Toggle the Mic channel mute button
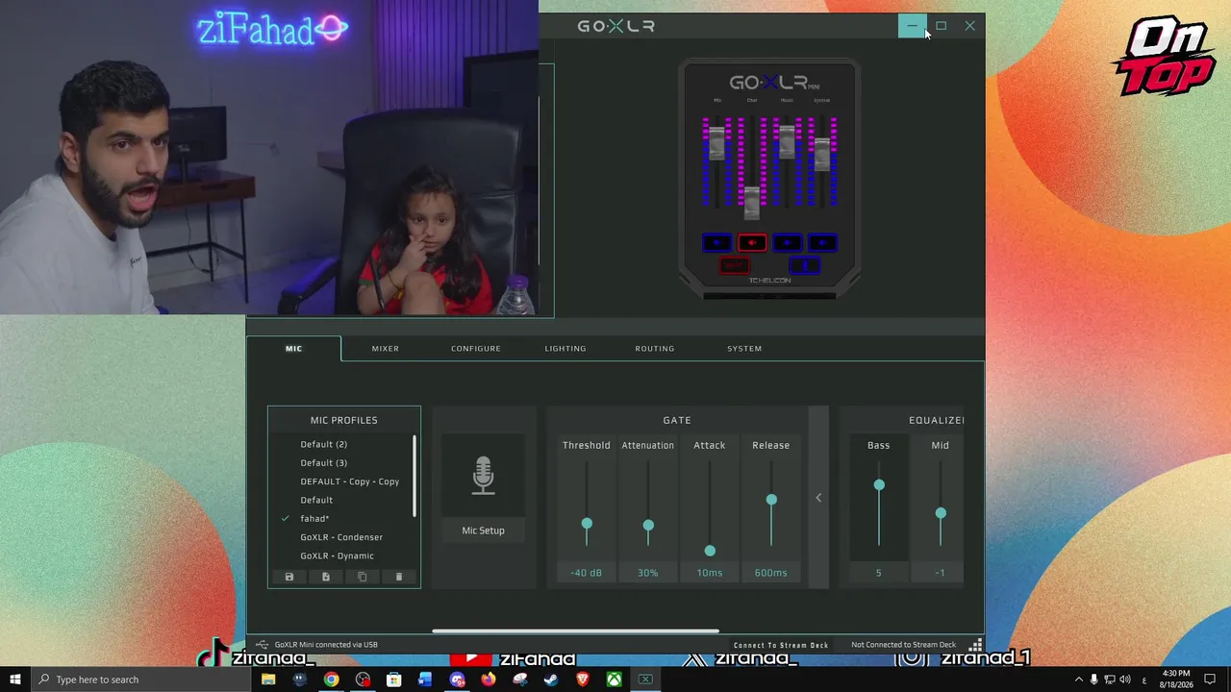 click(716, 242)
